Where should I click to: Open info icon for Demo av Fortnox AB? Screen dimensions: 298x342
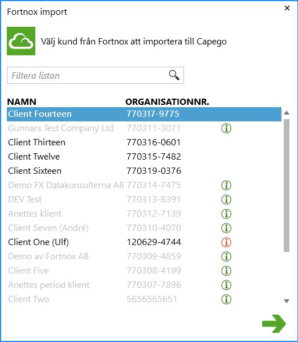(x=226, y=256)
